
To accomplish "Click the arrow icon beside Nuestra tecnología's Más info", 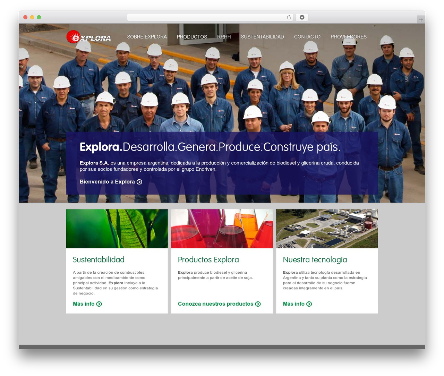I will point(309,304).
